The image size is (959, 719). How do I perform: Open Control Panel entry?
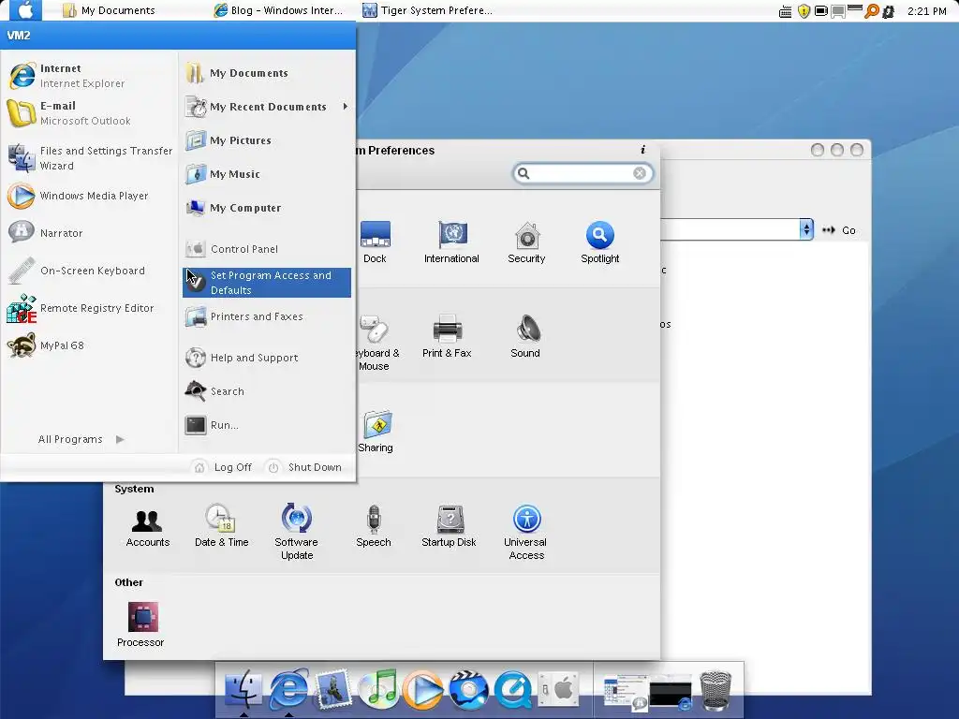267,249
